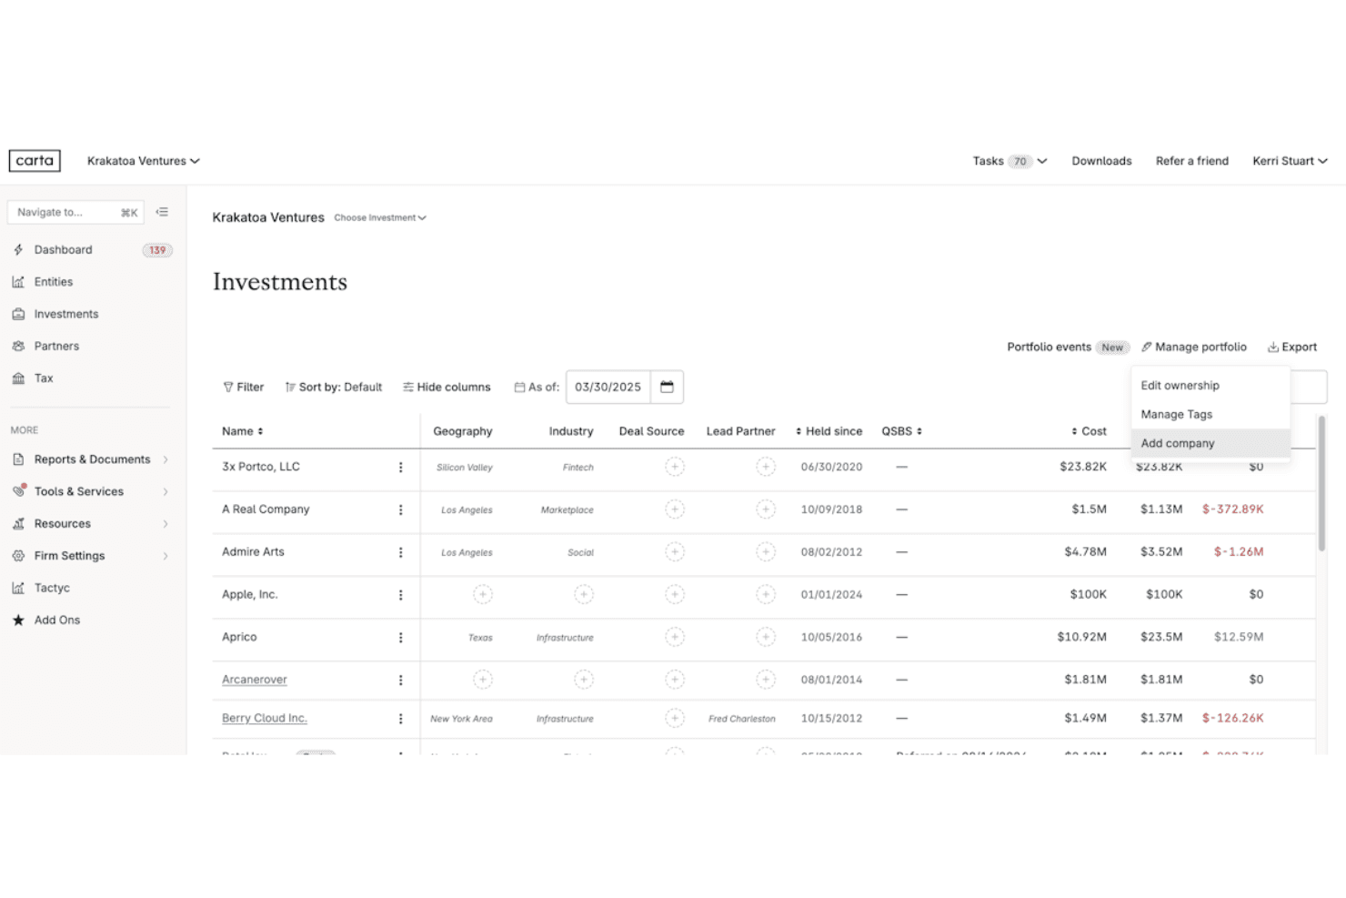Open the options menu for Arcanerover

400,680
